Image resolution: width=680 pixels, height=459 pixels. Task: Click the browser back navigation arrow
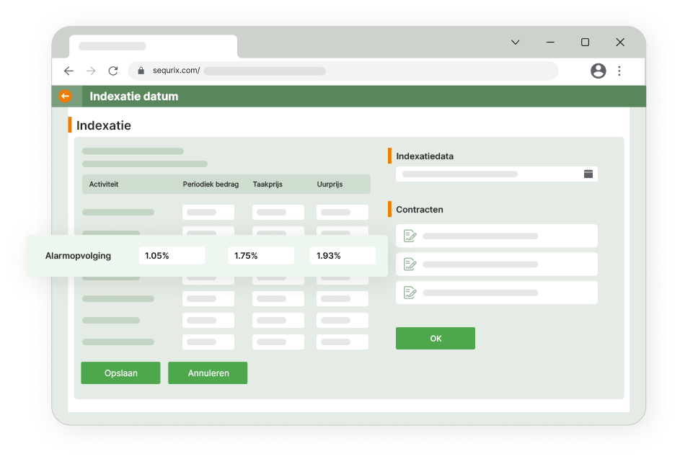click(69, 71)
